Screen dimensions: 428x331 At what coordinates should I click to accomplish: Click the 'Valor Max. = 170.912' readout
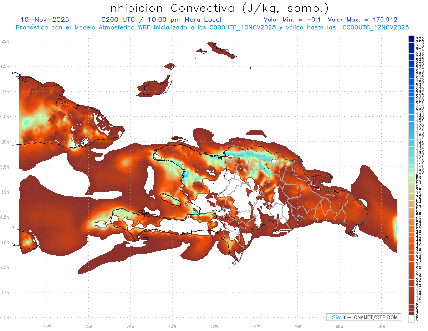tap(363, 20)
